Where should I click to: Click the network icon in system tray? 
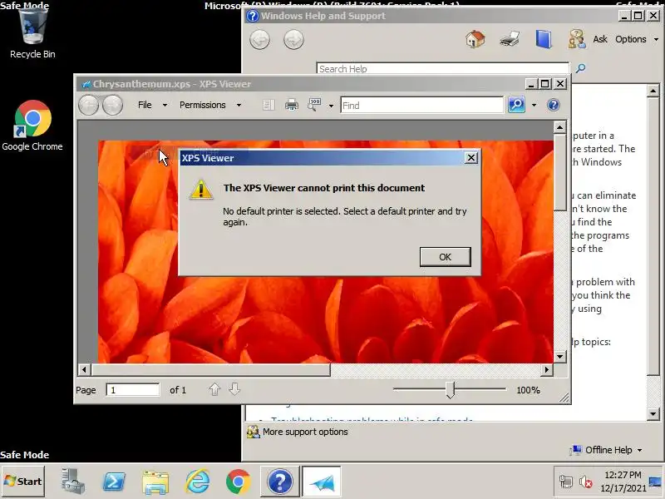coord(566,482)
